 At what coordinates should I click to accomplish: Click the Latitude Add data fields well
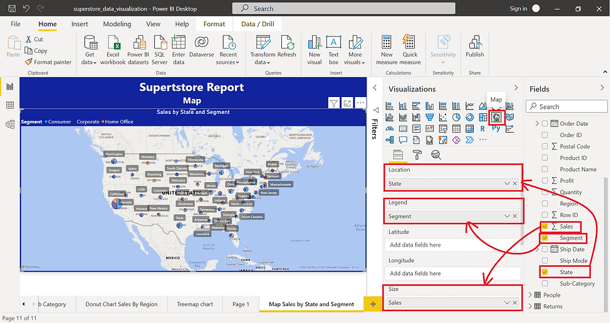coord(452,245)
